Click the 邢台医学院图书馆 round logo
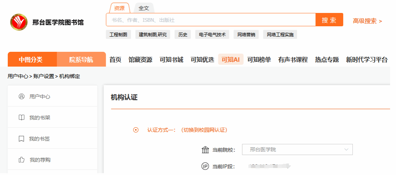The height and width of the screenshot is (175, 396). (19, 22)
